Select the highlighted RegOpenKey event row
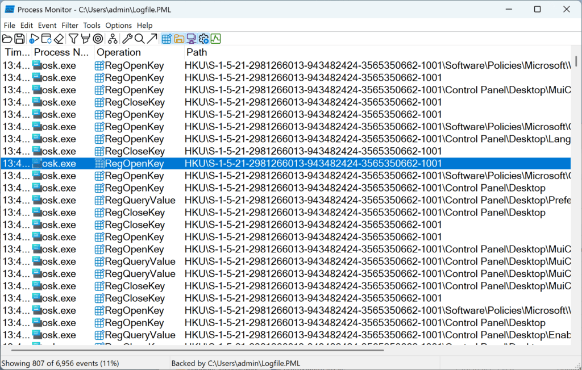Screen dimensions: 582x370 [284, 164]
